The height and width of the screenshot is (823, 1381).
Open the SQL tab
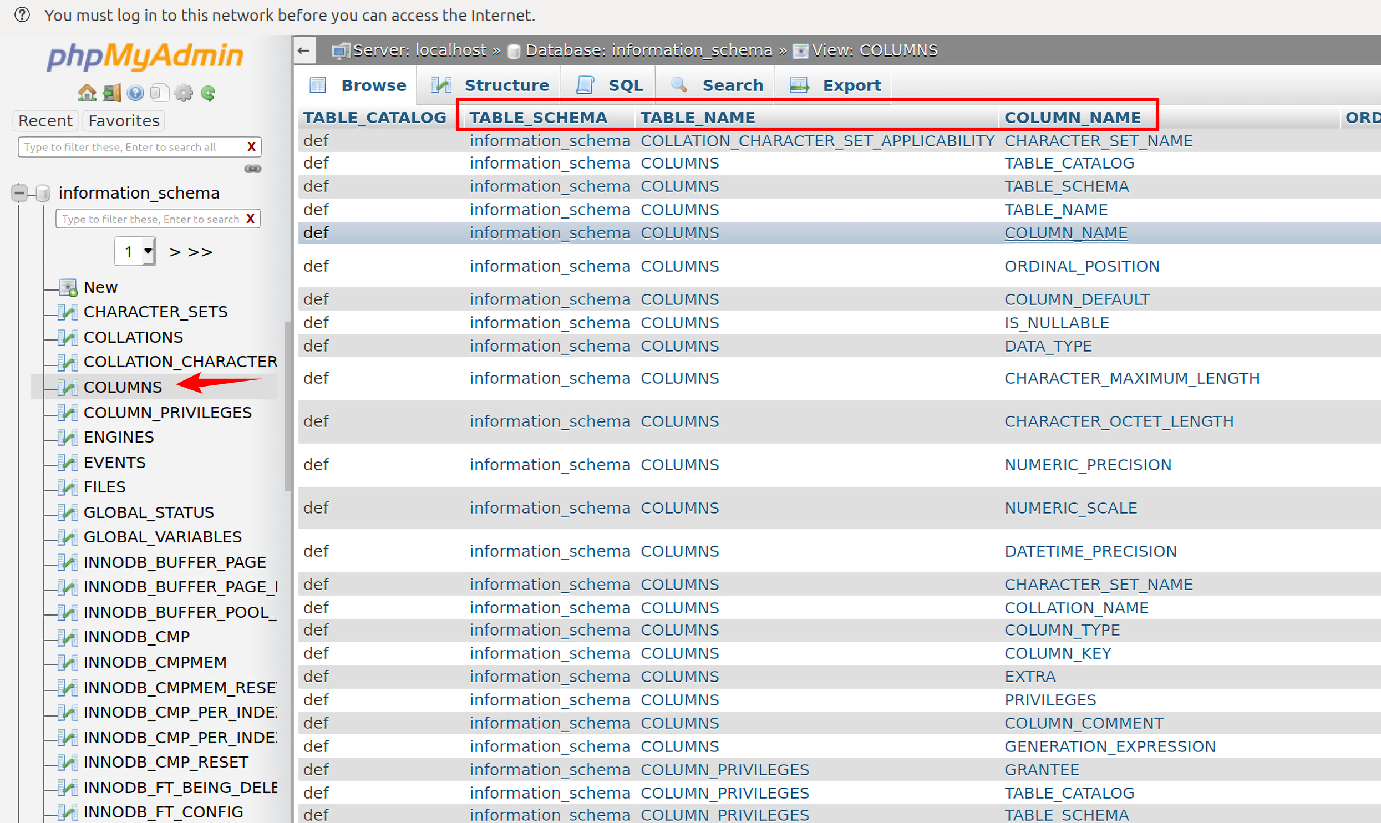coord(608,85)
